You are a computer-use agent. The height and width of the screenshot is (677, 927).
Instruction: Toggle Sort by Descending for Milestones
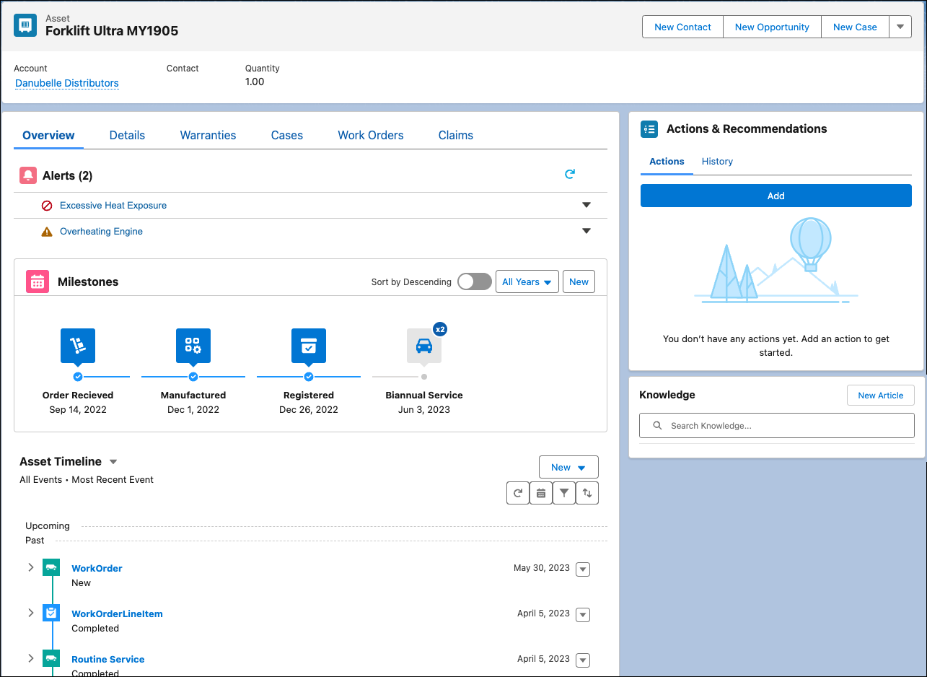tap(474, 281)
